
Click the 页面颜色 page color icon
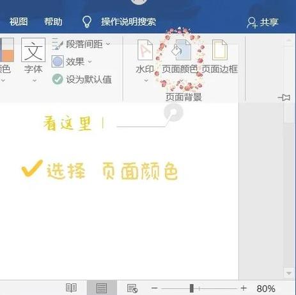point(181,50)
